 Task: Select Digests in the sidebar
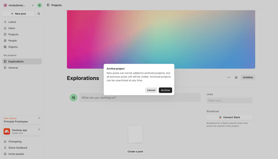[13, 47]
